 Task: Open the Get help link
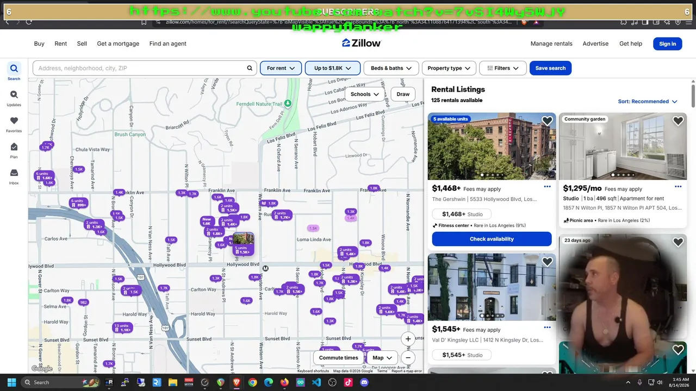point(631,43)
